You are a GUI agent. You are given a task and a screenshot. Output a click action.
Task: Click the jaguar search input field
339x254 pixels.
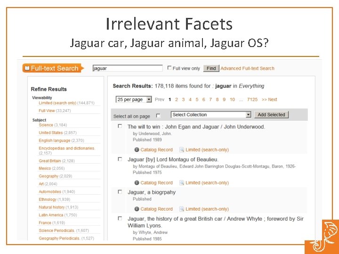coord(128,68)
